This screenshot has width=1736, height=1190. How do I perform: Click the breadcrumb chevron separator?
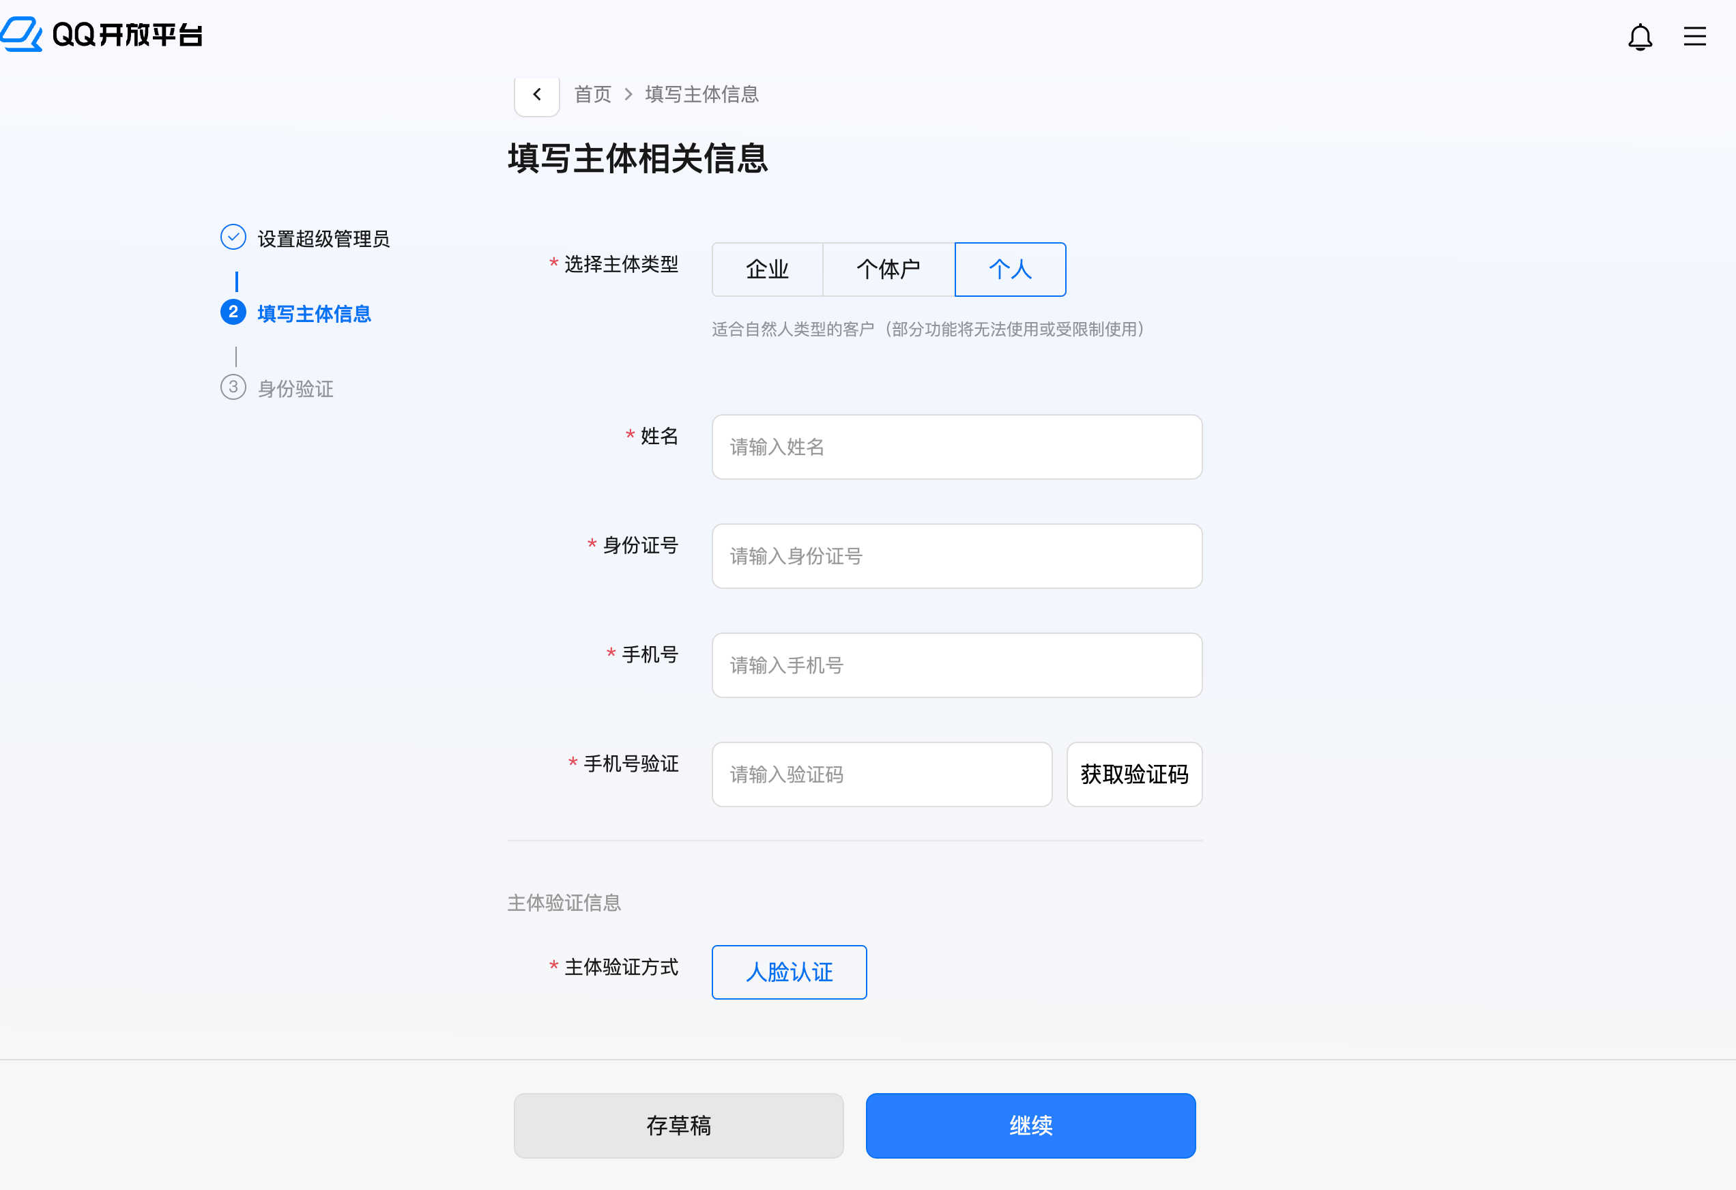(x=628, y=95)
